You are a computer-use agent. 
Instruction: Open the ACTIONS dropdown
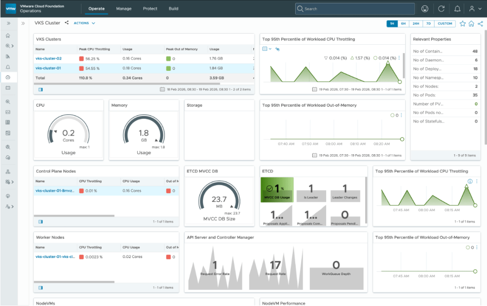[84, 23]
